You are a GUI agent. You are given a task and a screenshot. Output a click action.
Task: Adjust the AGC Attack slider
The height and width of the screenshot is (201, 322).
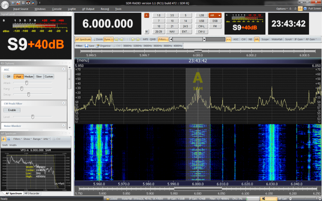pyautogui.click(x=27, y=83)
